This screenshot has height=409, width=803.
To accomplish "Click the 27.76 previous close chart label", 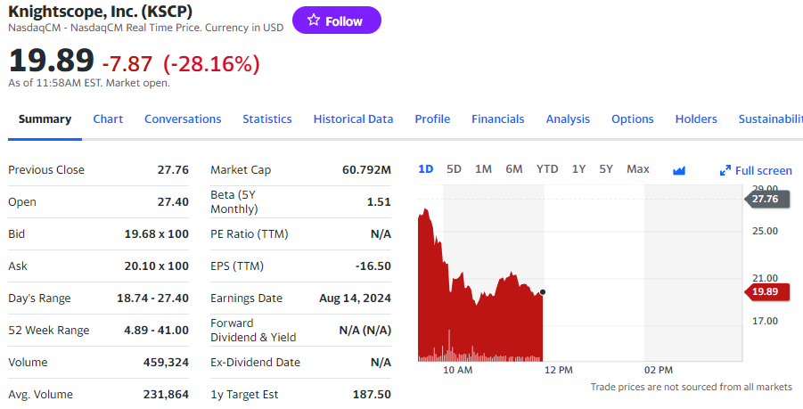I will pos(766,199).
